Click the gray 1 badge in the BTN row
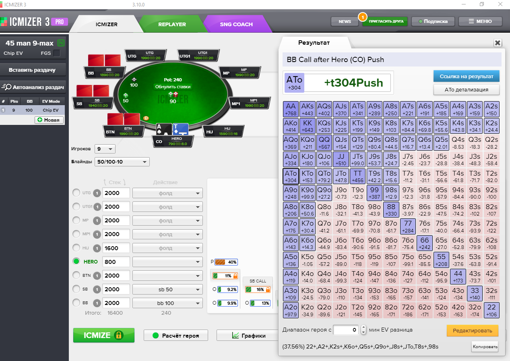The height and width of the screenshot is (361, 510). pos(97,276)
